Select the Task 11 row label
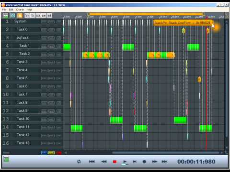The image size is (230, 172). click(23, 127)
